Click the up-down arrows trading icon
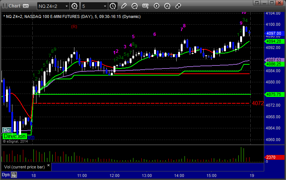Screen dimensions: 286x180 (x=178, y=6)
